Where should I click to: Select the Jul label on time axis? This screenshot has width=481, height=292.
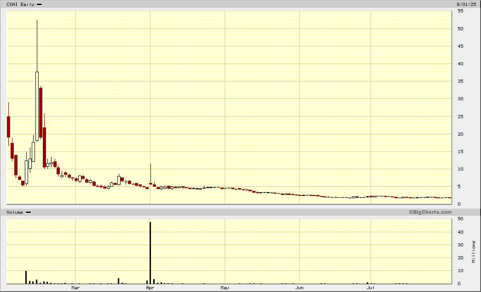(371, 288)
